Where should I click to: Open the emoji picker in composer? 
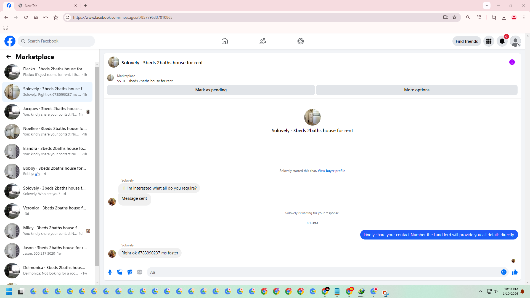(x=504, y=272)
